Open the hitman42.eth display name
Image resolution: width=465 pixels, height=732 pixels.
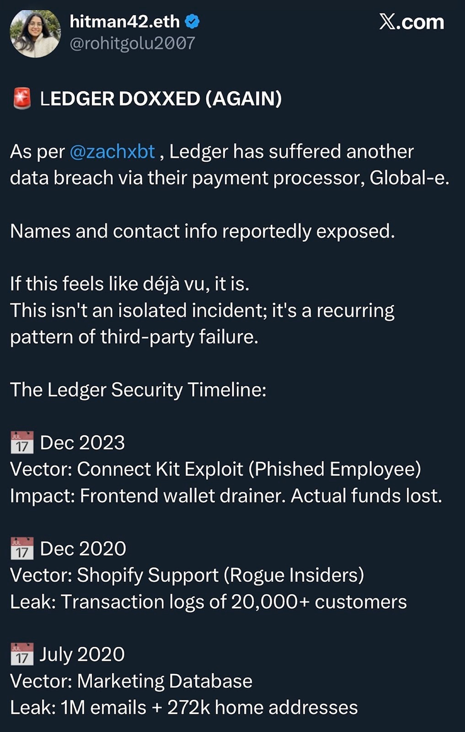click(125, 22)
